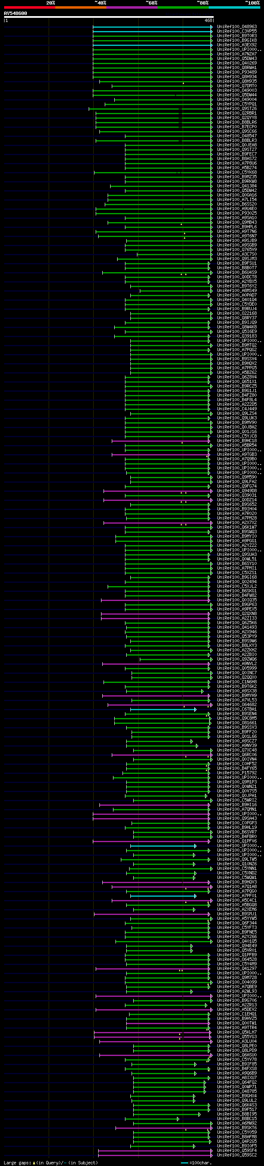The height and width of the screenshot is (1166, 264).
Task: Select hit label UniRef100_Q8RWA1
Action: tap(236, 67)
